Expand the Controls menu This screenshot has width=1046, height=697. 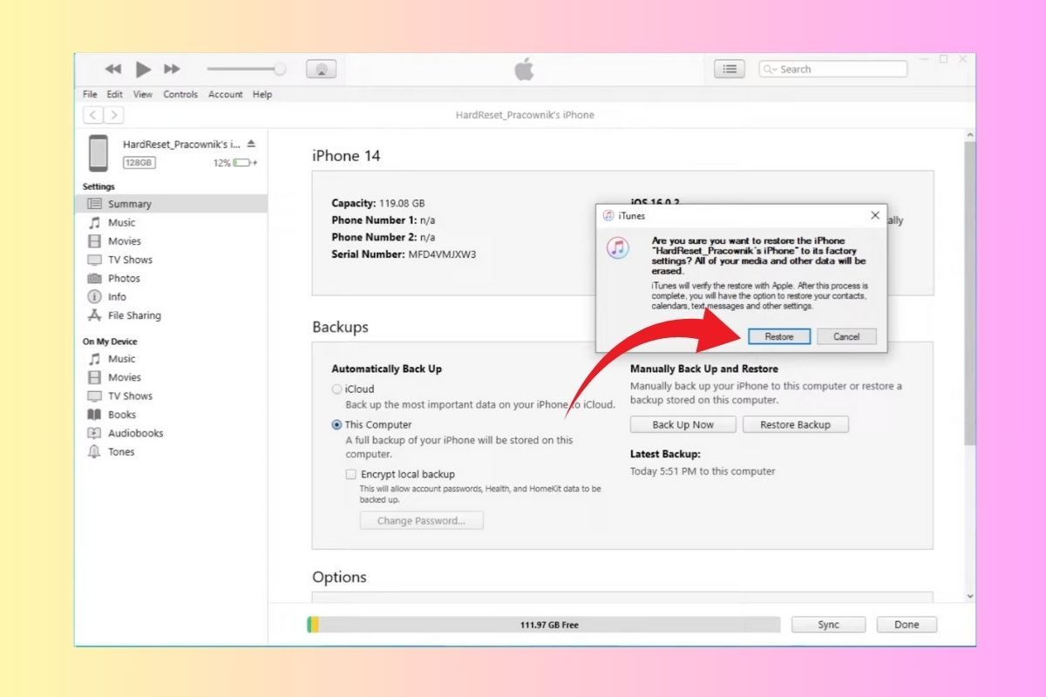point(180,94)
